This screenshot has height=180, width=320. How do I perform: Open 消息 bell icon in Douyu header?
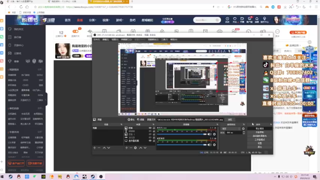(257, 20)
